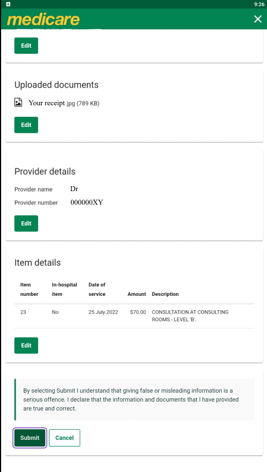Tap the declaration notice text
Screen dimensions: 267x472
coord(131,399)
